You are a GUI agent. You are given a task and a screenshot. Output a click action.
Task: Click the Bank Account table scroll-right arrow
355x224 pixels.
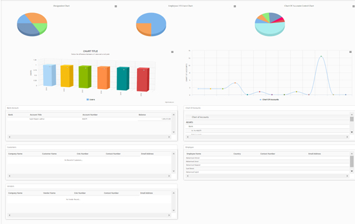coord(169,137)
